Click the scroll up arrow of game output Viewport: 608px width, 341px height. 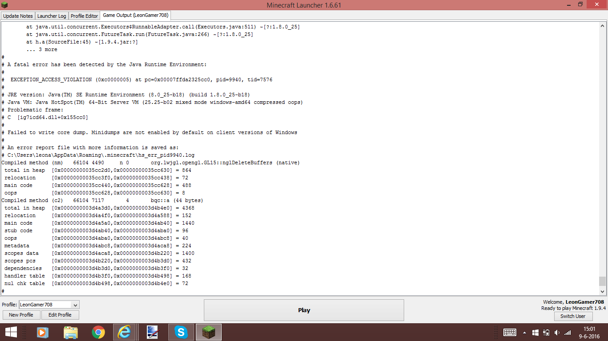pos(603,26)
